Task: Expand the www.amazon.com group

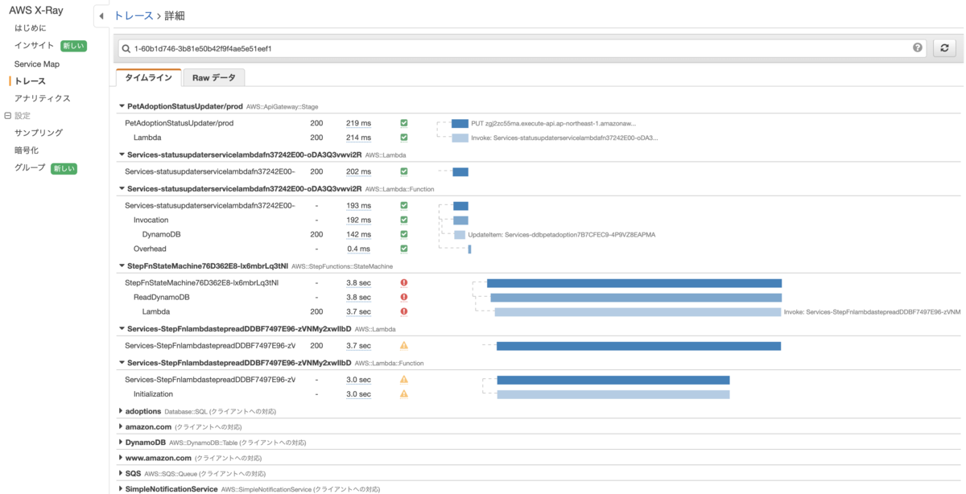Action: click(x=122, y=458)
